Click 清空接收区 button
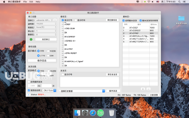Image resolution: width=189 pixels, height=118 pixels. click(112, 20)
